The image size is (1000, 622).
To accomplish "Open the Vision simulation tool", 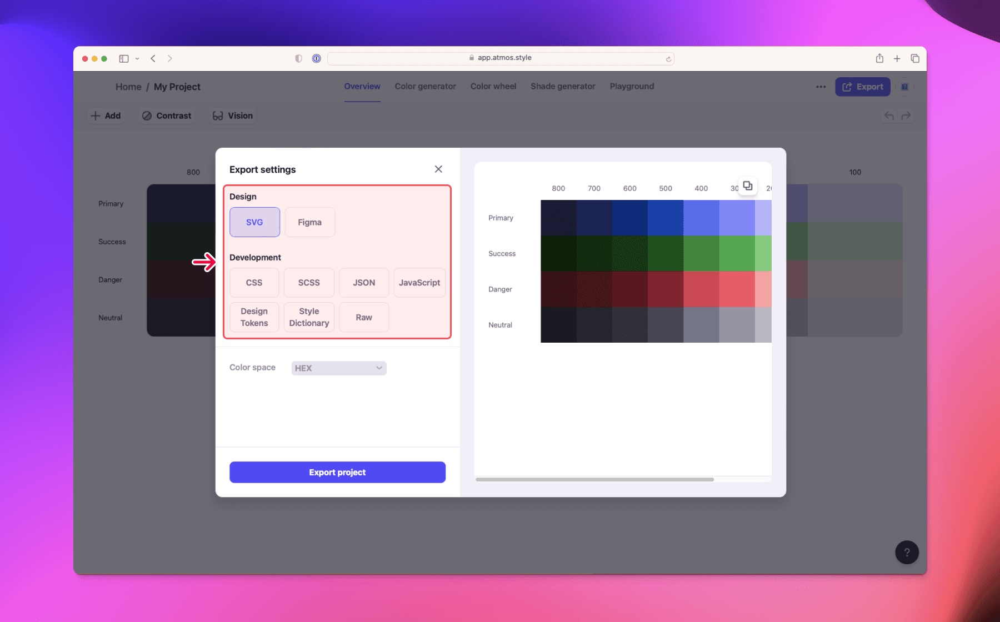I will point(232,116).
